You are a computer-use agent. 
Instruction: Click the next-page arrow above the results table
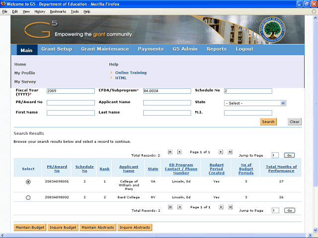point(221,152)
